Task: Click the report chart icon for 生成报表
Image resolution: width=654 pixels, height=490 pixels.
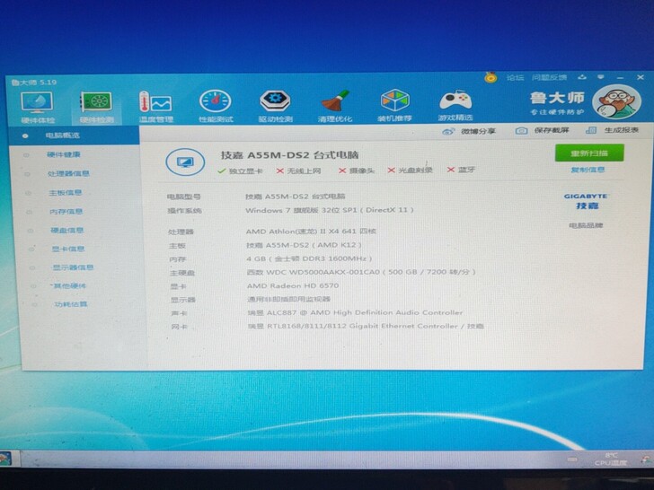Action: [x=591, y=130]
